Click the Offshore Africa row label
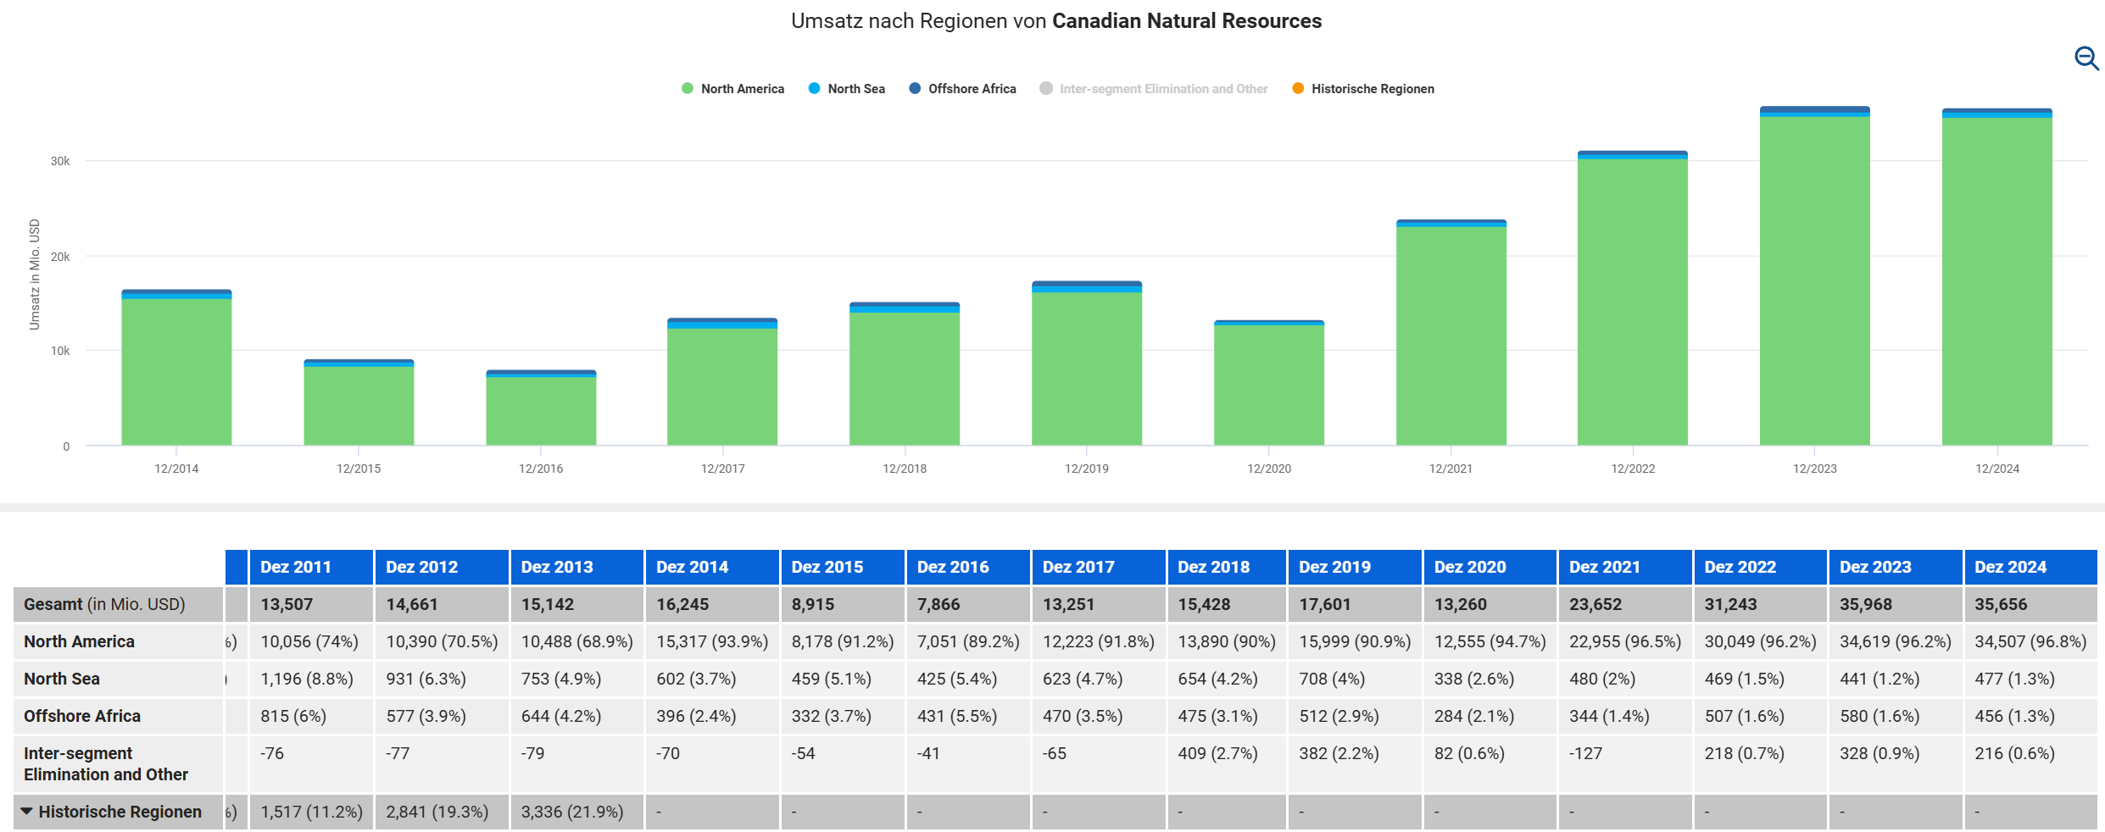2105x832 pixels. click(82, 716)
